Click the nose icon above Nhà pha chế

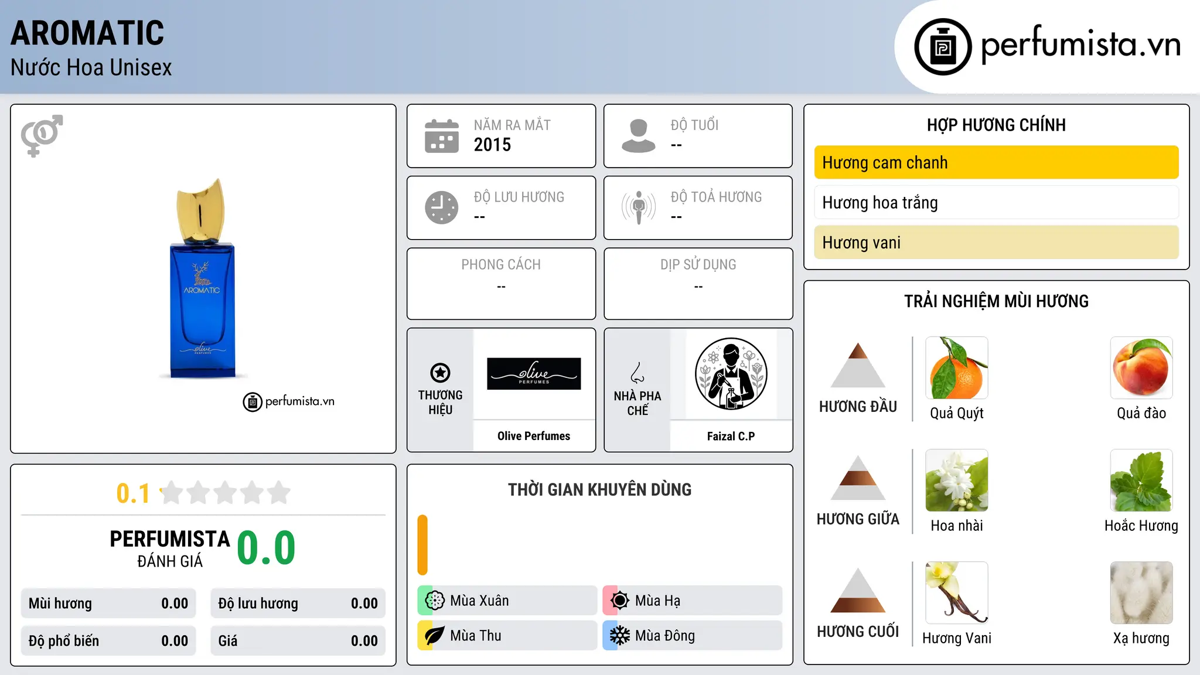coord(637,373)
